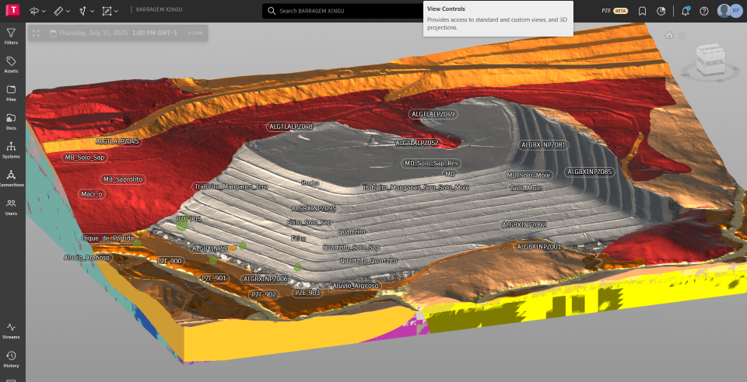Screen dimensions: 747x382
Task: Open the History panel
Action: click(x=11, y=359)
